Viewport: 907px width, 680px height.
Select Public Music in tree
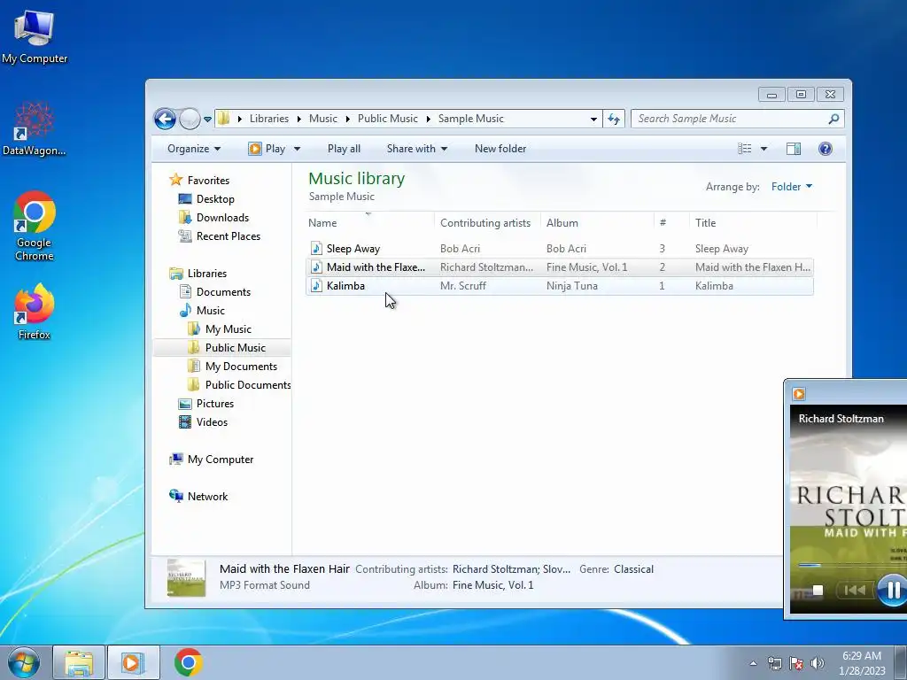pos(235,347)
